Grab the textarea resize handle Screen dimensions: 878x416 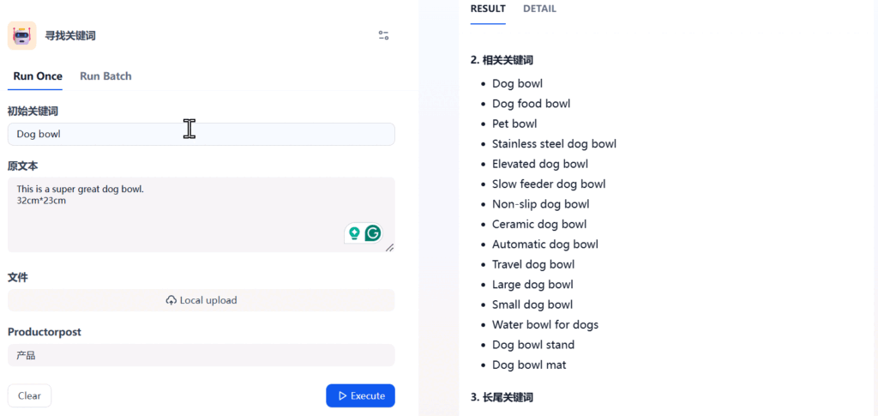(389, 247)
